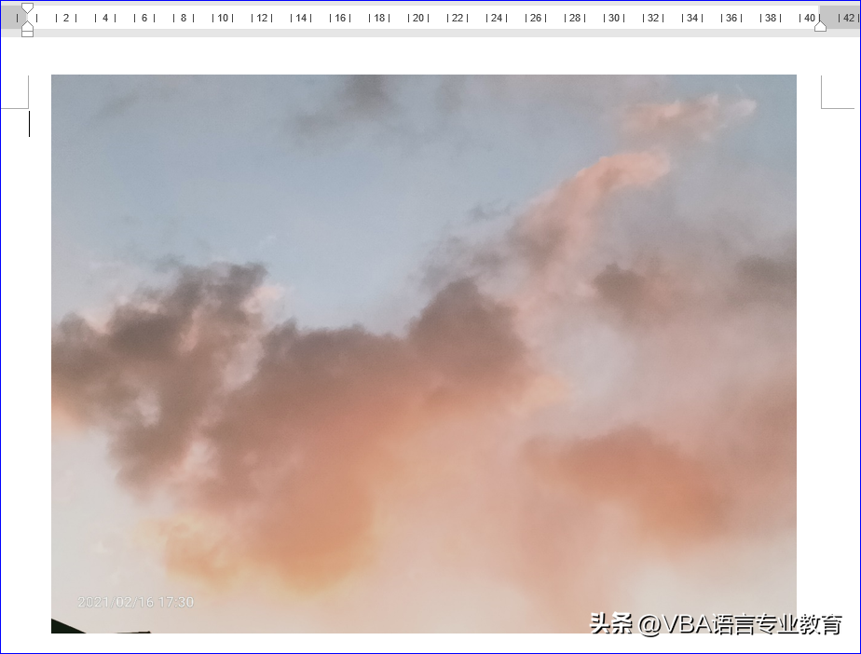The width and height of the screenshot is (861, 654).
Task: Click the ruler at mark 26
Action: click(536, 18)
